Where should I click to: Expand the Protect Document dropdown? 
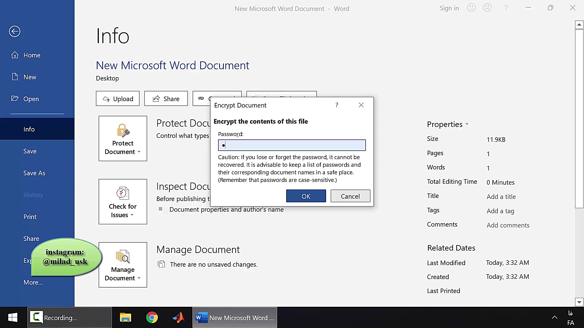click(123, 138)
